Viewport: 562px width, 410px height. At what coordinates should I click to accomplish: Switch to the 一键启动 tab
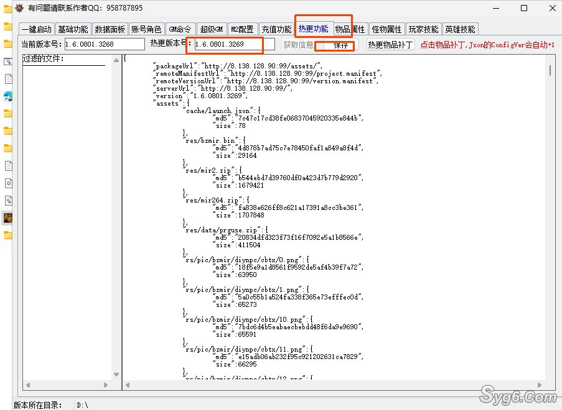[36, 29]
